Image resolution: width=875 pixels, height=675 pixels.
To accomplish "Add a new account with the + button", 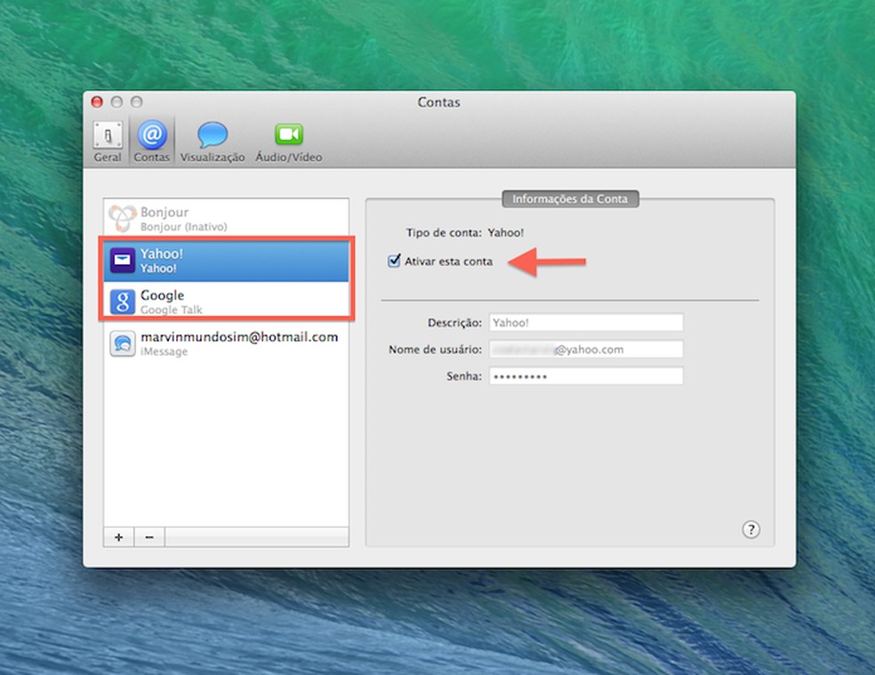I will pos(117,537).
